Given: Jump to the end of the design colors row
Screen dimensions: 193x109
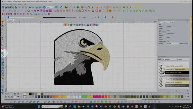Looking at the screenshot, I should click(188, 94).
